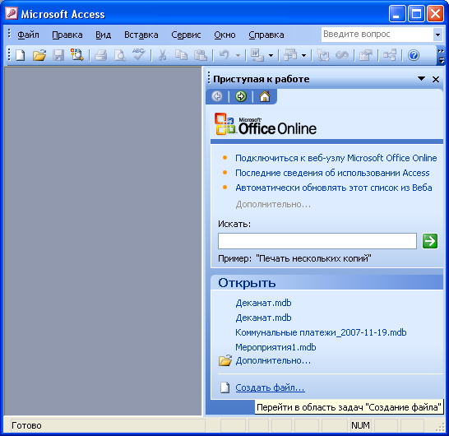Image resolution: width=449 pixels, height=436 pixels.
Task: Click the Office Online logo
Action: point(266,123)
